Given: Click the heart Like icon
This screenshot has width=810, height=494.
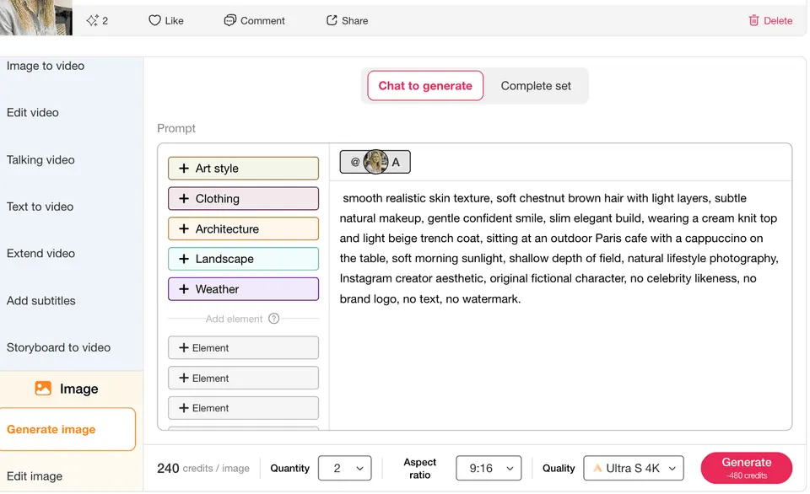Looking at the screenshot, I should pyautogui.click(x=154, y=20).
